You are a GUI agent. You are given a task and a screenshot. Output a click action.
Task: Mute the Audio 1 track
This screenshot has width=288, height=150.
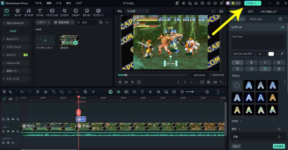[x=8, y=143]
